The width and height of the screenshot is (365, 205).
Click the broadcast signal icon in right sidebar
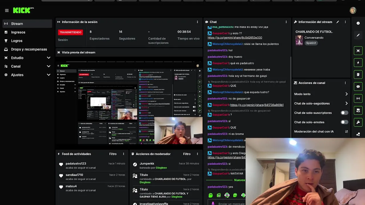[x=358, y=99]
